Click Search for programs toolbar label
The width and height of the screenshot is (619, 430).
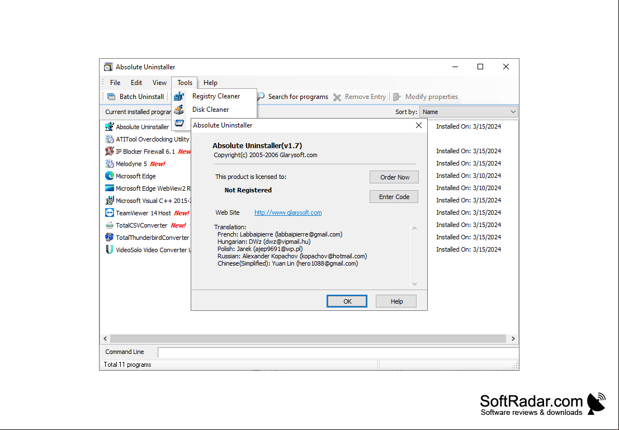(298, 97)
